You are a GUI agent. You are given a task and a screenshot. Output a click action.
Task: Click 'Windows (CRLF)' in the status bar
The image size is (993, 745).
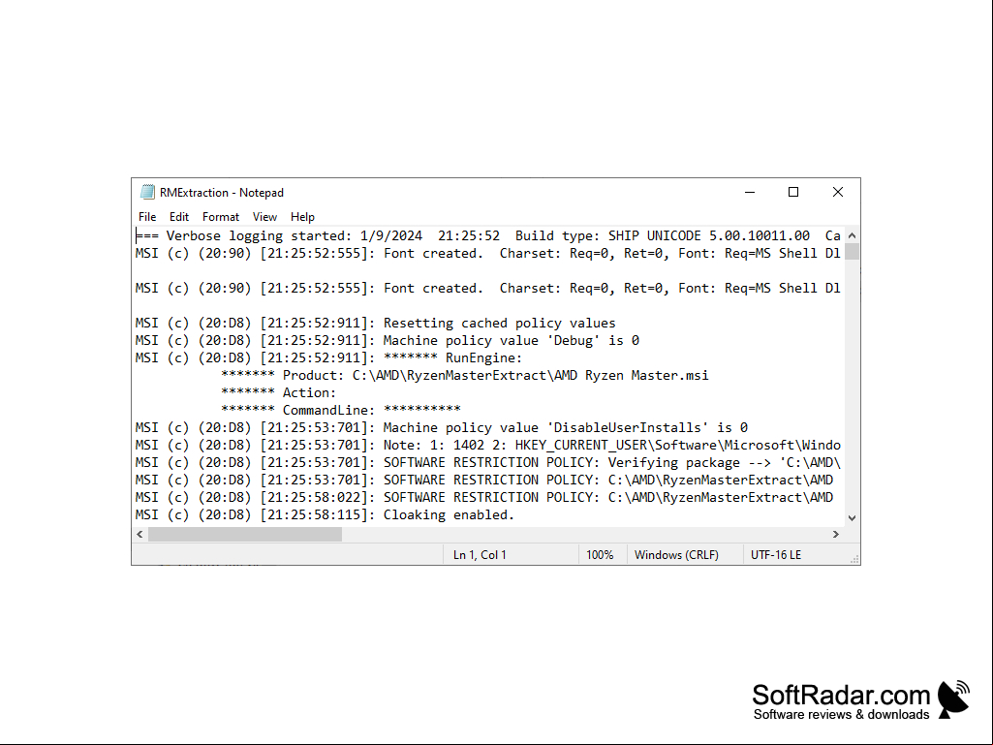tap(676, 555)
